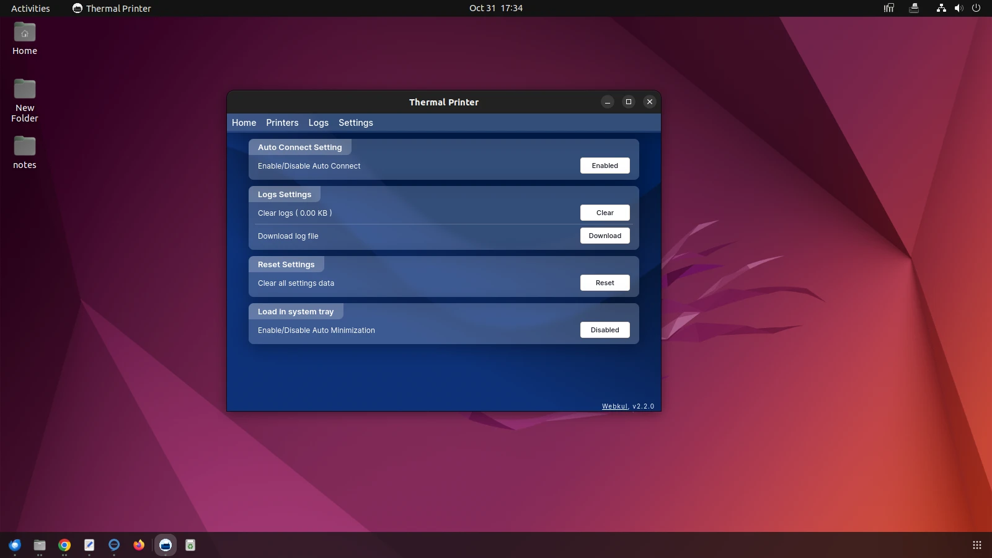Open Google Chrome from the dock

(x=64, y=545)
